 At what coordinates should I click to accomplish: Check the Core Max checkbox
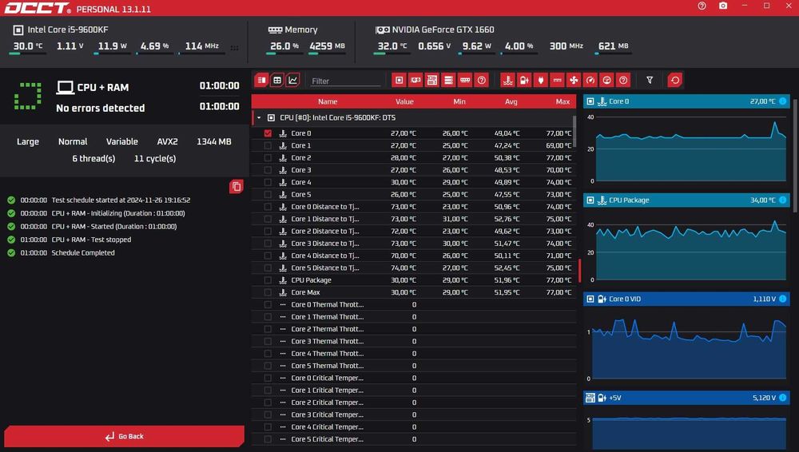click(268, 292)
